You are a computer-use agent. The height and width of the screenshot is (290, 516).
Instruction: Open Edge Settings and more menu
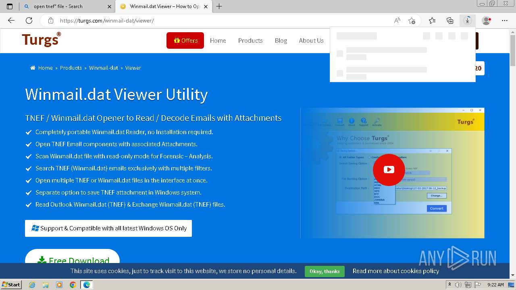pyautogui.click(x=505, y=21)
